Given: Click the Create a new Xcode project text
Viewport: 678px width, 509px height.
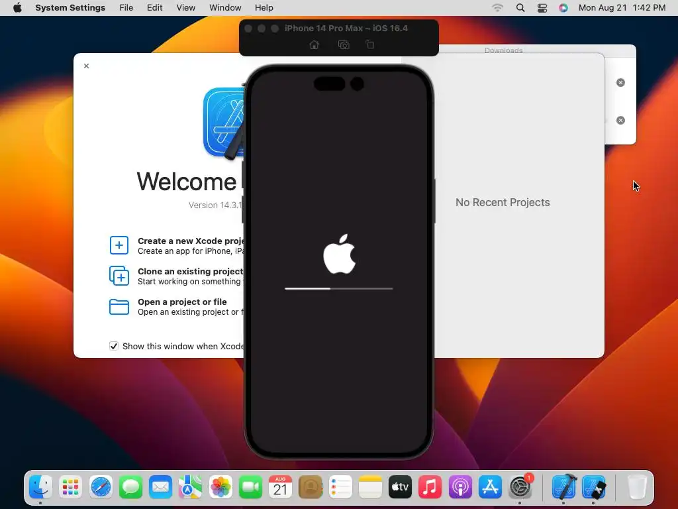Looking at the screenshot, I should [191, 241].
